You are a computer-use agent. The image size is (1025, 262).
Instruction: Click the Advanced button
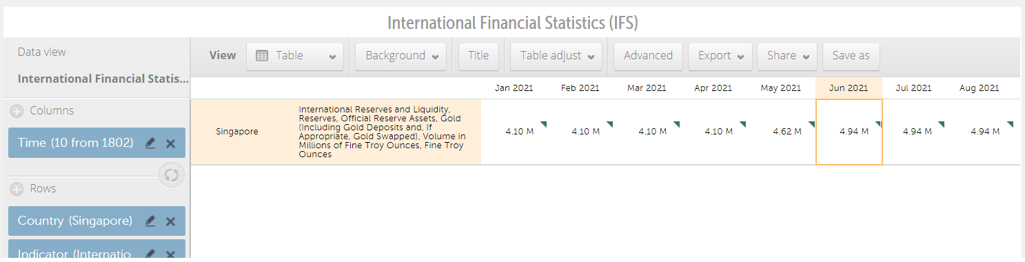pyautogui.click(x=648, y=57)
